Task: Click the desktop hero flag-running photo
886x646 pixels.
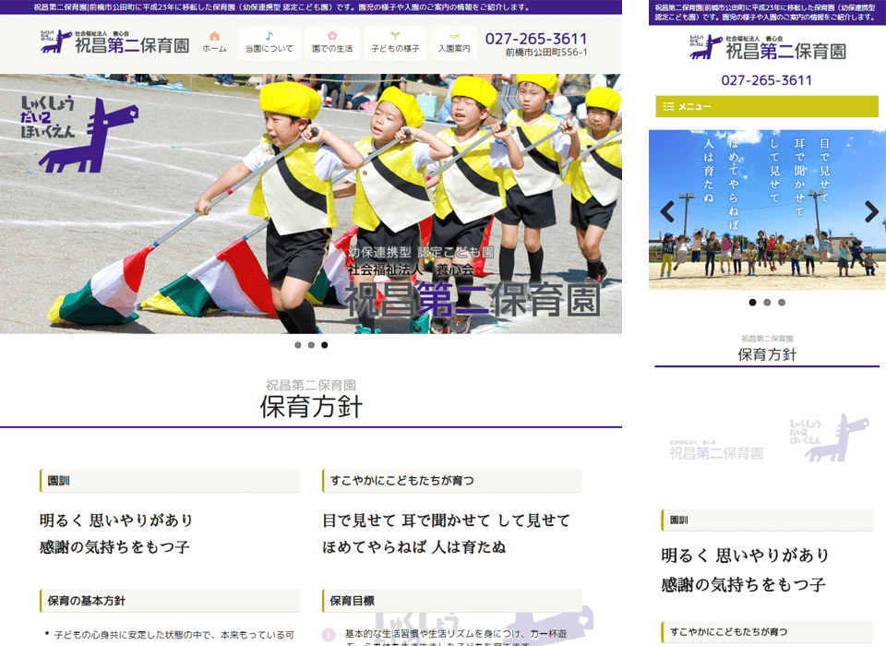Action: coord(311,203)
